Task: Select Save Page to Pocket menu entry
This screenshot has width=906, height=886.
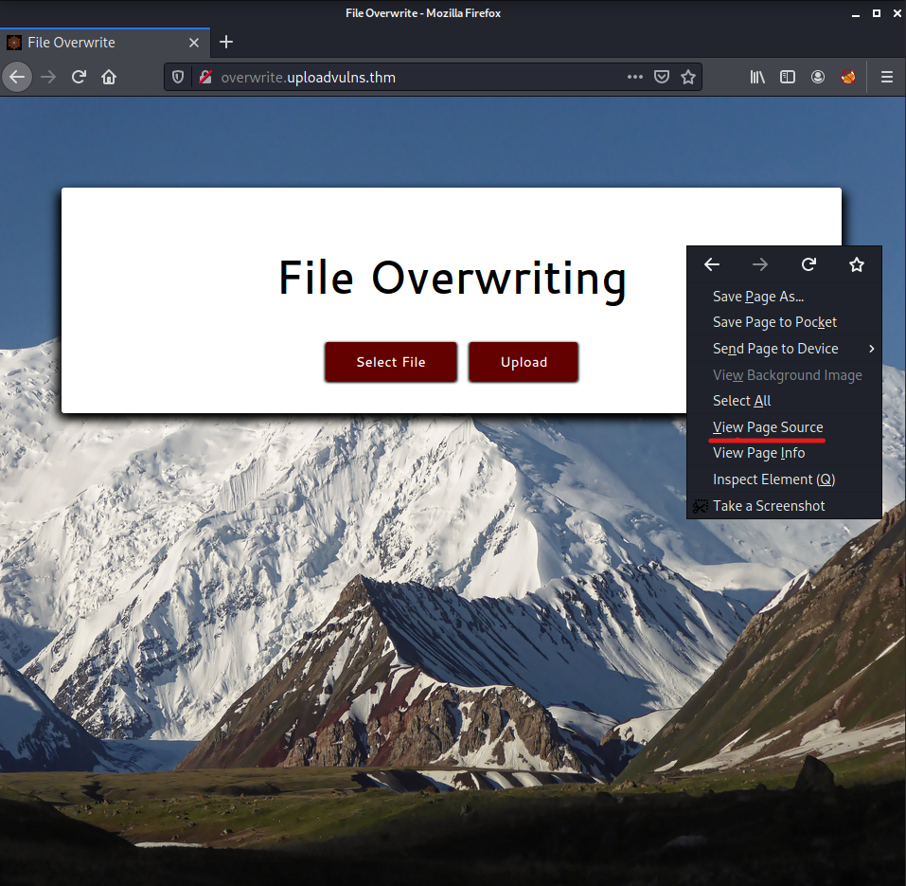Action: (784, 322)
